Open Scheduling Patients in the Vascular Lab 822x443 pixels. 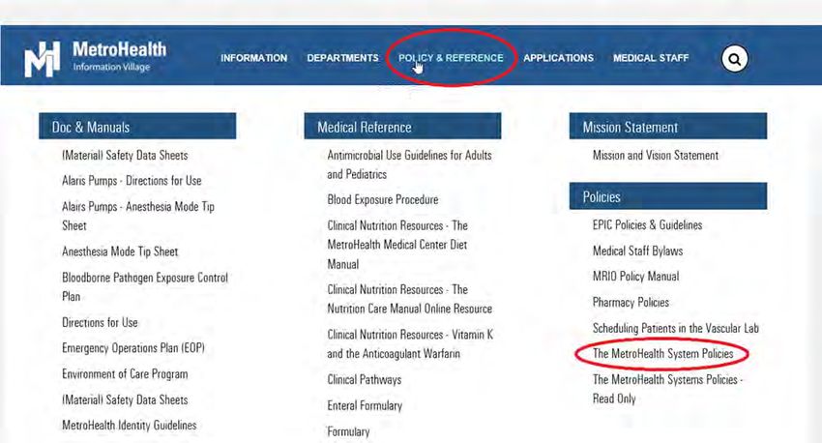(x=676, y=328)
